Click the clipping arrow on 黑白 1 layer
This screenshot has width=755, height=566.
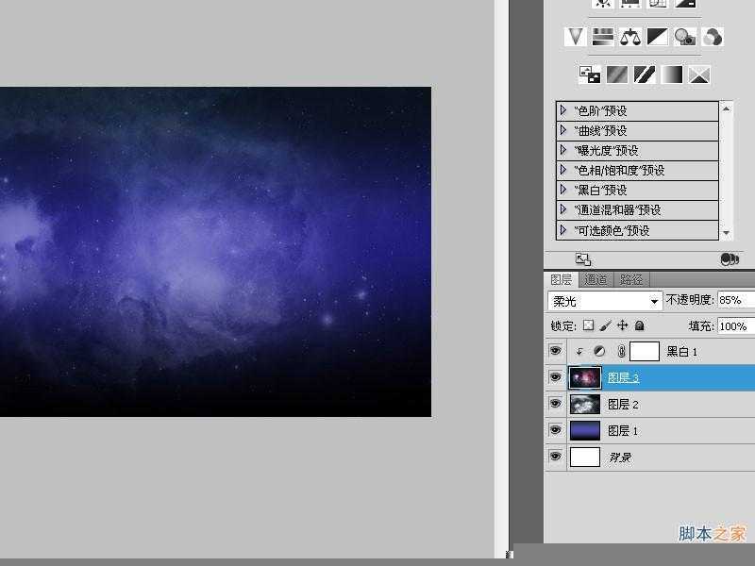point(579,352)
